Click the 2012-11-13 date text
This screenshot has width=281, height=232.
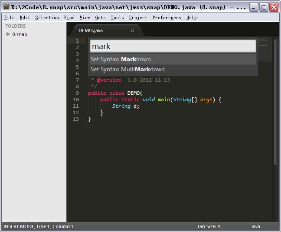tap(155, 80)
